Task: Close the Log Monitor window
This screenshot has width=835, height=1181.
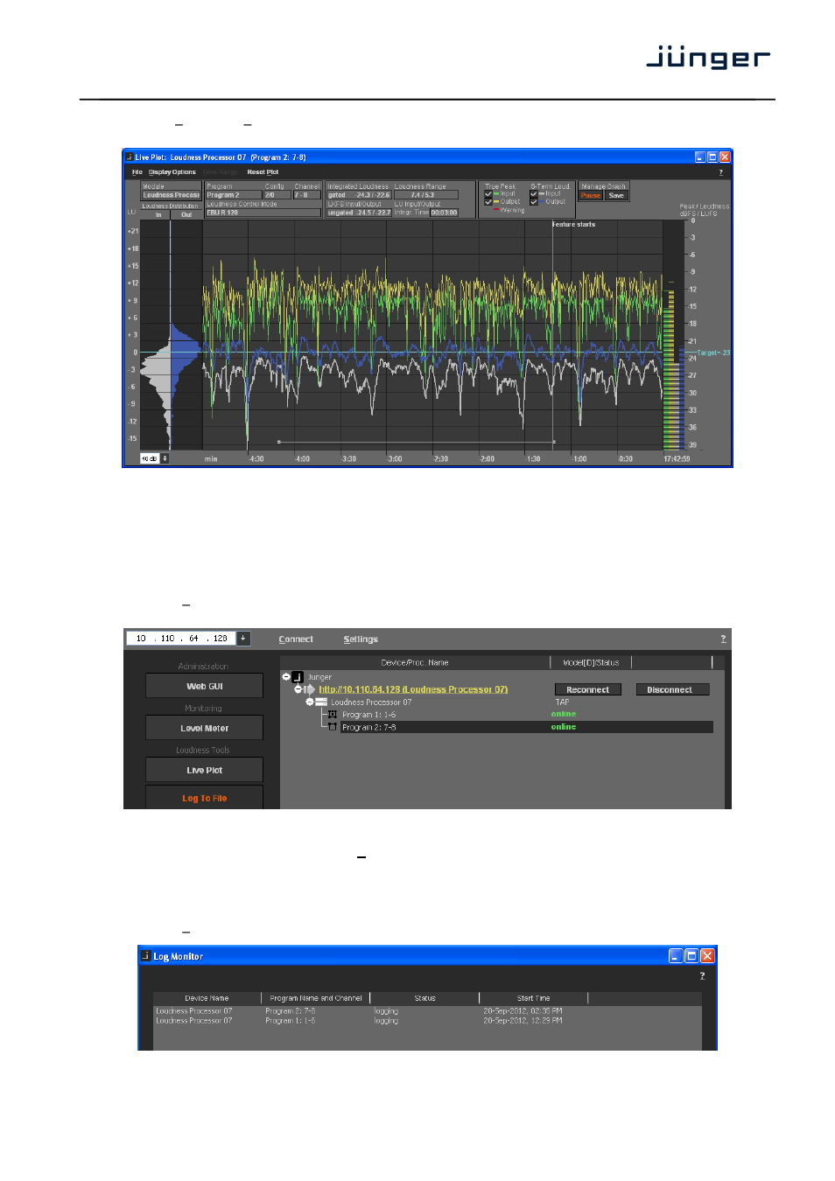Action: (707, 956)
